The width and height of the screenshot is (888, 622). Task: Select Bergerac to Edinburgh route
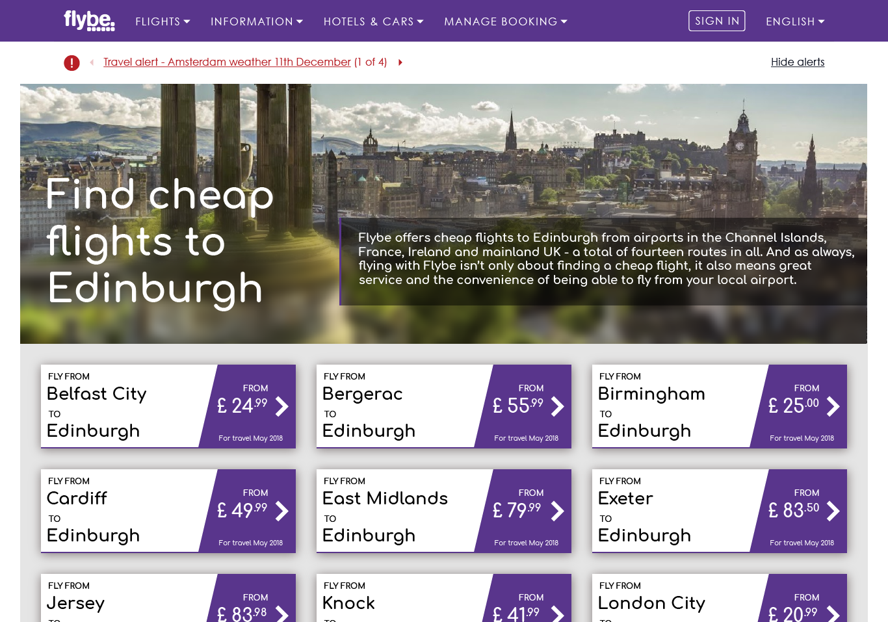pos(444,406)
